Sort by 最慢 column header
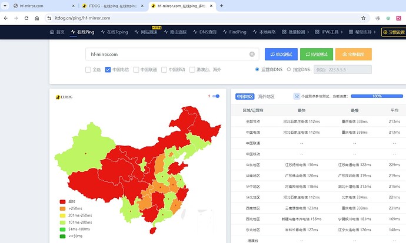 tap(354, 110)
